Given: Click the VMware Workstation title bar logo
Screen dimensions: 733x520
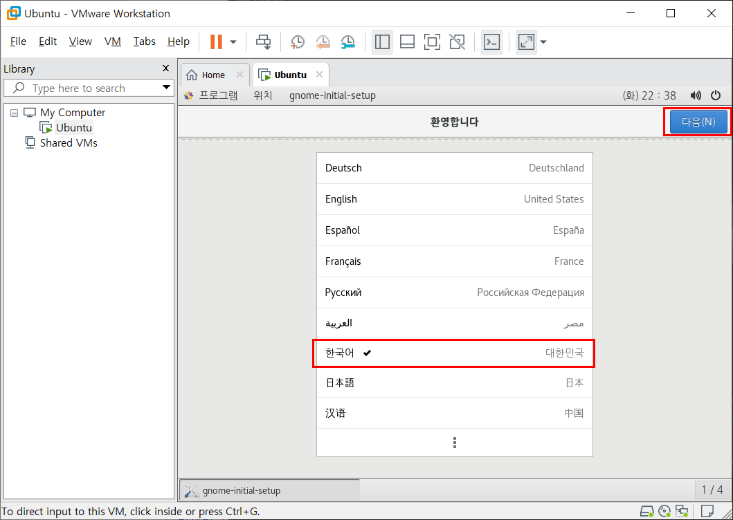Looking at the screenshot, I should [x=13, y=13].
